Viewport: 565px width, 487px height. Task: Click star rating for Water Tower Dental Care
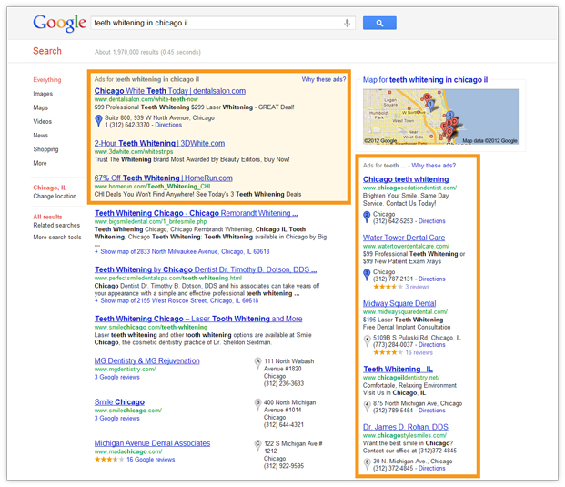tap(388, 287)
